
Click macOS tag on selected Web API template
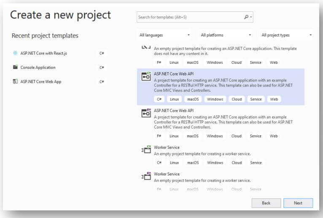point(193,99)
